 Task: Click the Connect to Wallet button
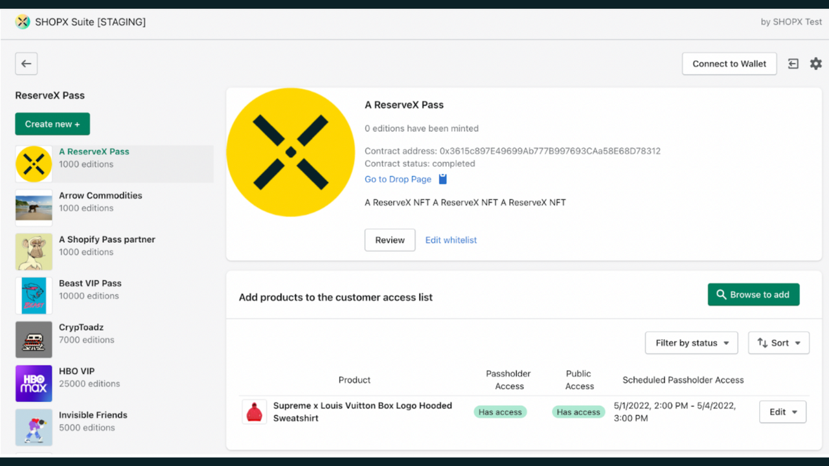(x=729, y=63)
